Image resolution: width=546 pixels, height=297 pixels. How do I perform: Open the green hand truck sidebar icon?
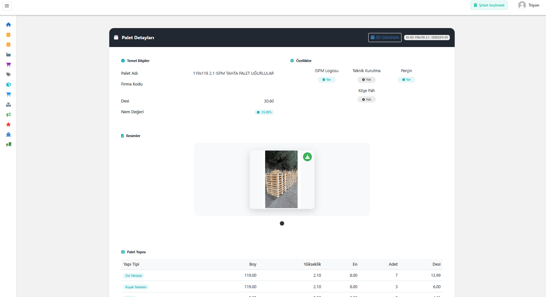[x=8, y=144]
